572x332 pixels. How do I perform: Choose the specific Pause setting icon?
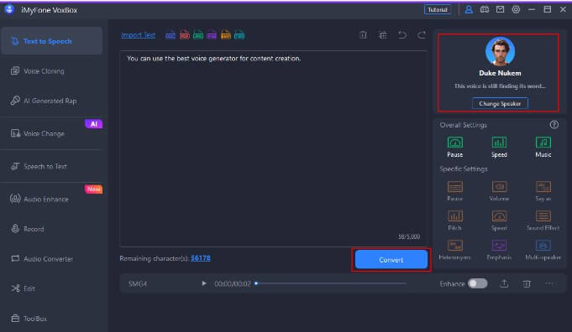pos(455,191)
